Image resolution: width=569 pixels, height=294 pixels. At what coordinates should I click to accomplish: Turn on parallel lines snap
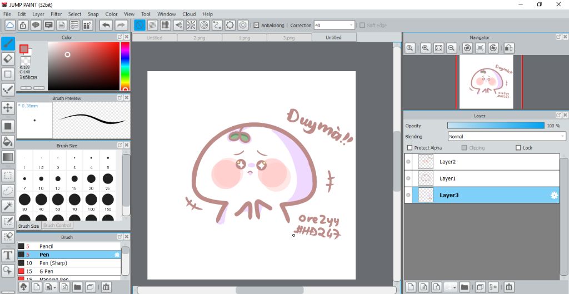pyautogui.click(x=152, y=25)
